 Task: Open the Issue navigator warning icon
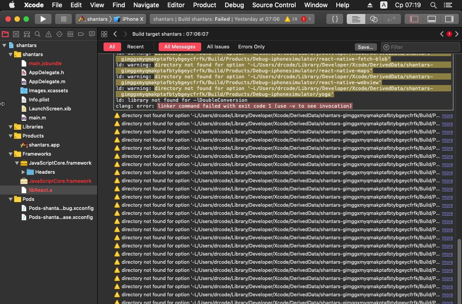49,34
